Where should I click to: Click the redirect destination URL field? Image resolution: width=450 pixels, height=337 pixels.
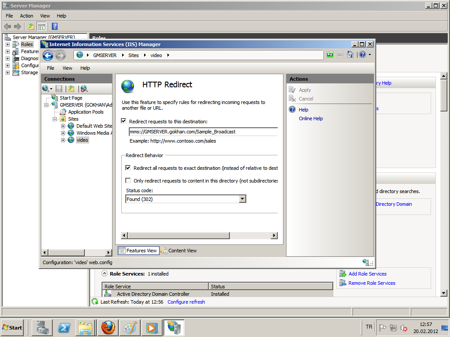(x=203, y=132)
